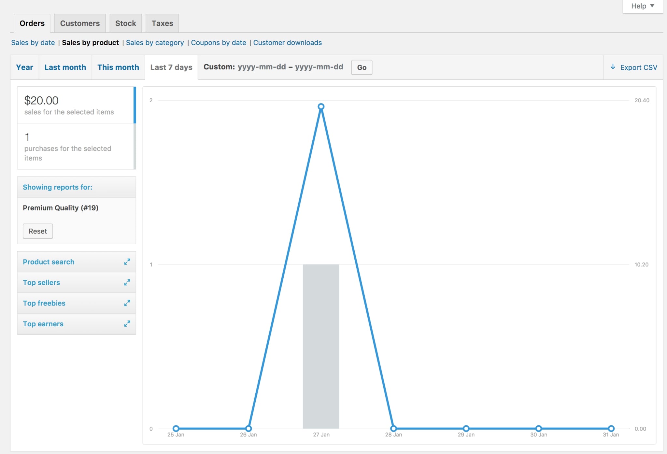The image size is (667, 454).
Task: Click the Coupons by date input field
Action: (218, 42)
